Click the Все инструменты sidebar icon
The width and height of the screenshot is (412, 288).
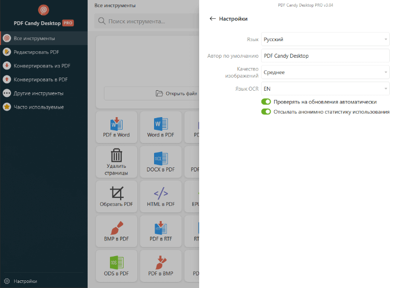tap(7, 38)
